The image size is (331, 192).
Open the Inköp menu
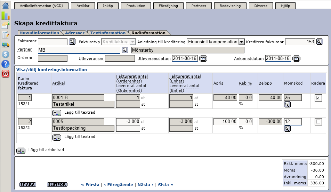click(108, 6)
